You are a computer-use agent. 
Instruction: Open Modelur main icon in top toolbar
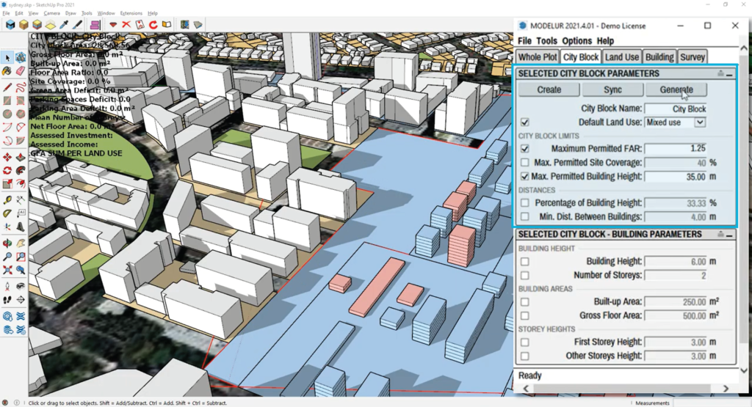click(x=10, y=24)
